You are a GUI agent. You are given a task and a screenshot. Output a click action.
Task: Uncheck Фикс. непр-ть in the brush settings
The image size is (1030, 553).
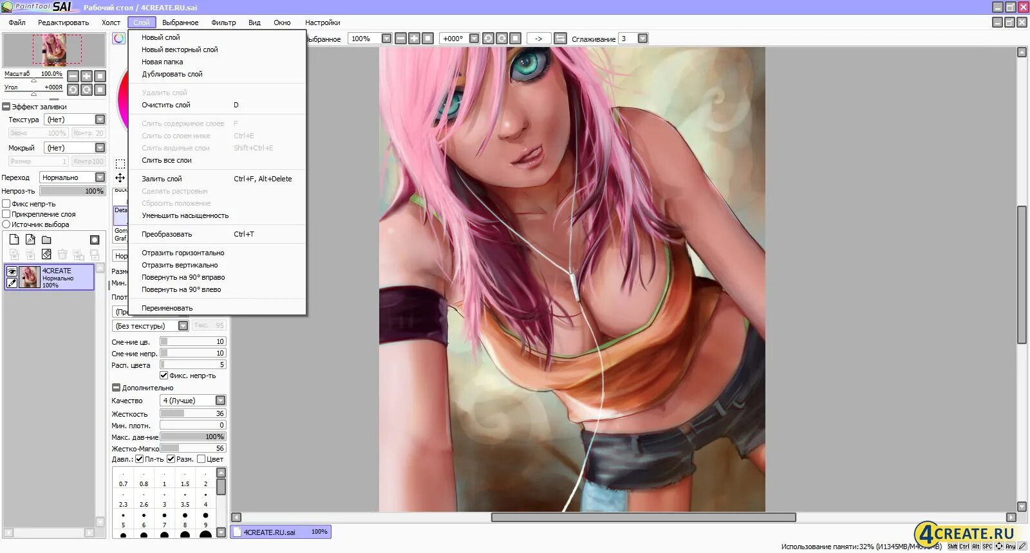point(164,376)
